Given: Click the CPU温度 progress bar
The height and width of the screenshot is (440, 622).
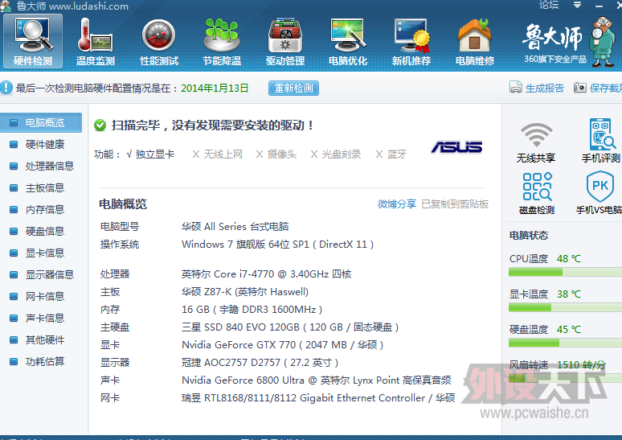Looking at the screenshot, I should (x=565, y=272).
